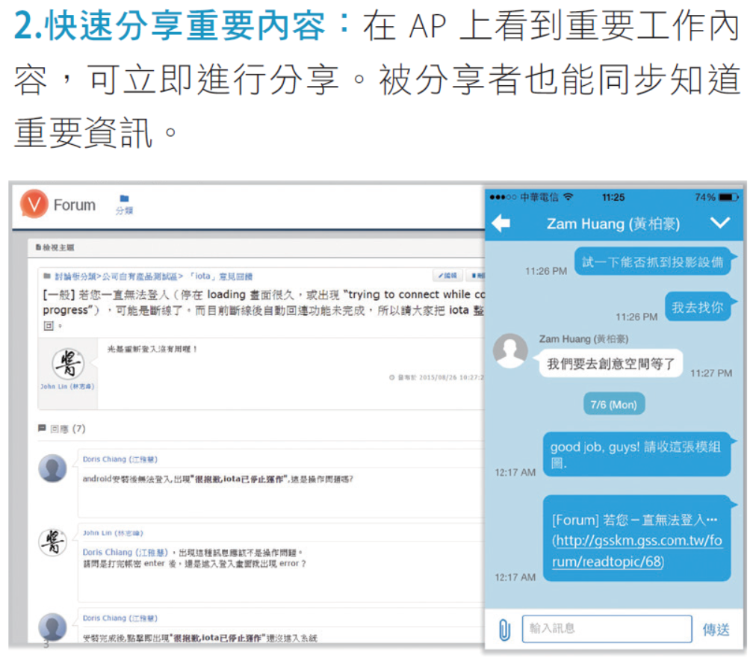Click John Lin name in reply
756x661 pixels.
[x=112, y=533]
